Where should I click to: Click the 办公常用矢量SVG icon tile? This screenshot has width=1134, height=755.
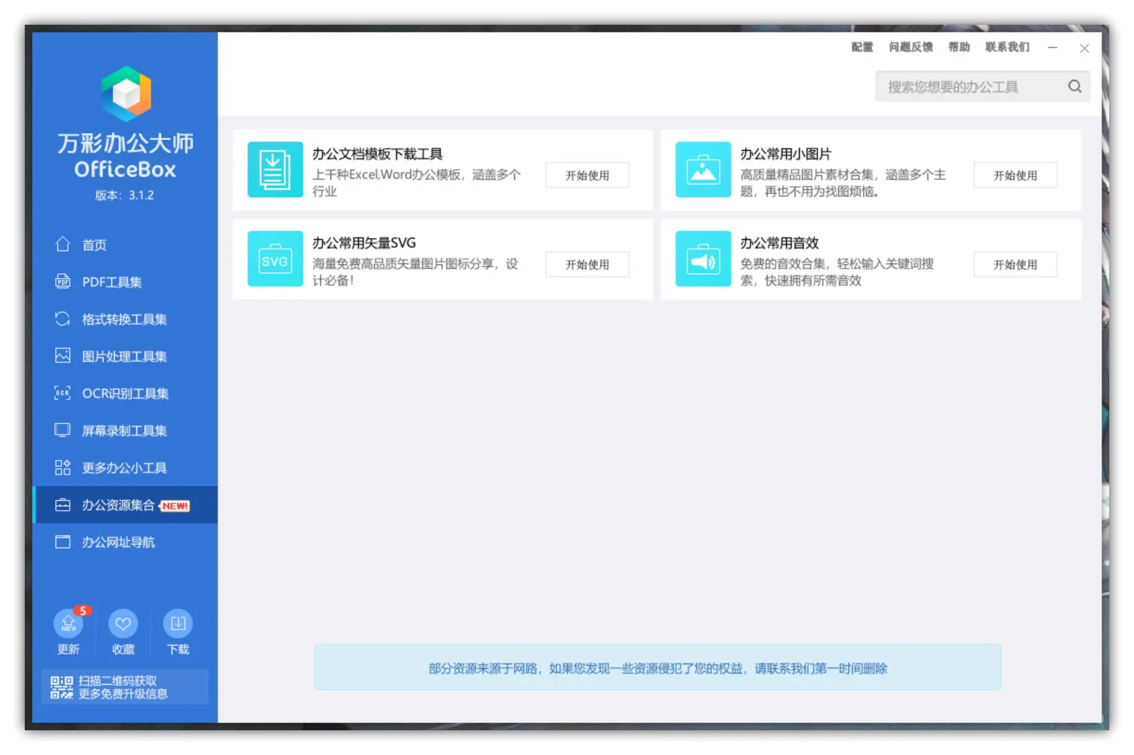(x=275, y=259)
